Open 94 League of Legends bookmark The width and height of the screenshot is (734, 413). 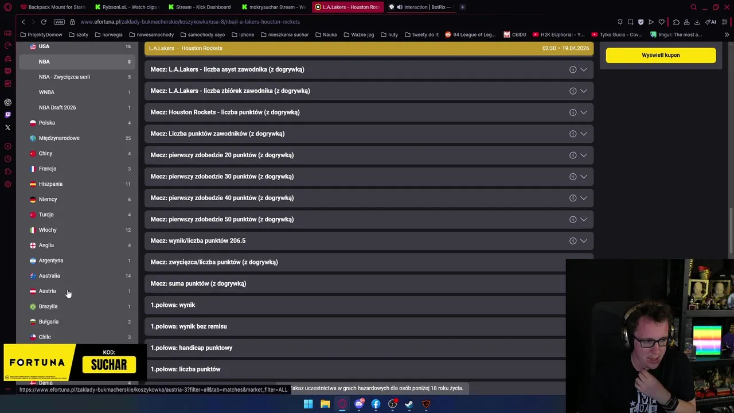pyautogui.click(x=470, y=34)
